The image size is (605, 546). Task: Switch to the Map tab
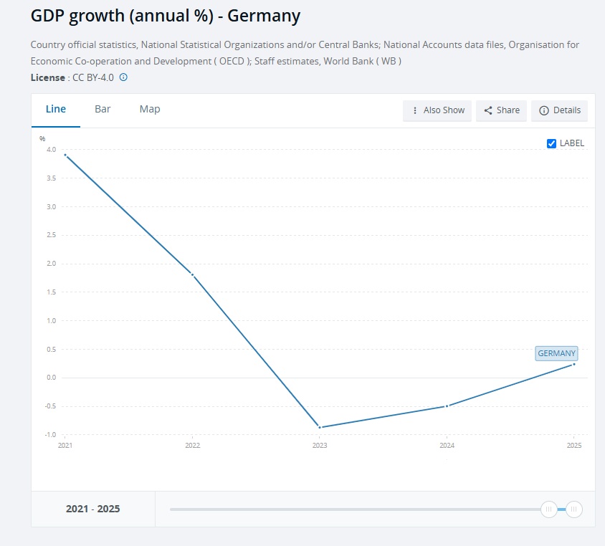(150, 109)
